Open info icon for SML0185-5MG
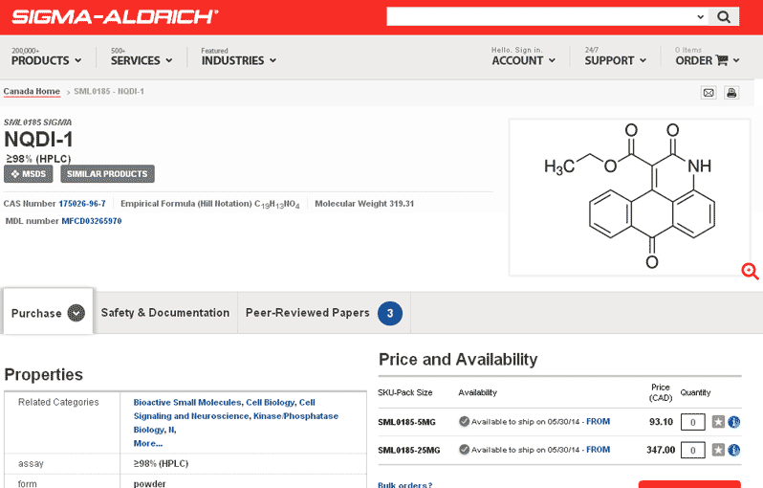This screenshot has height=488, width=763. (733, 422)
